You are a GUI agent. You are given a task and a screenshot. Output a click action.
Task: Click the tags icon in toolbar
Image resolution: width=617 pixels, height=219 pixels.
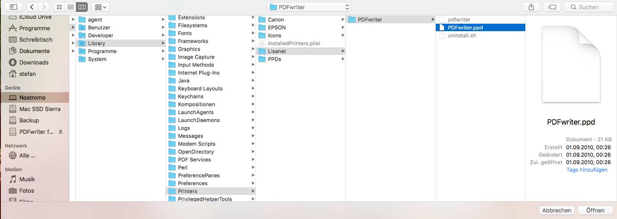pyautogui.click(x=552, y=7)
